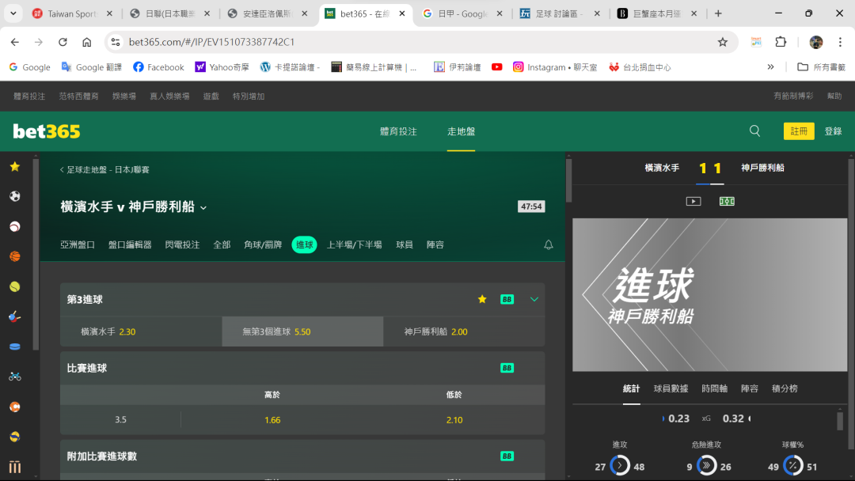855x481 pixels.
Task: Select 角球/罰牌 market tab
Action: (x=263, y=244)
